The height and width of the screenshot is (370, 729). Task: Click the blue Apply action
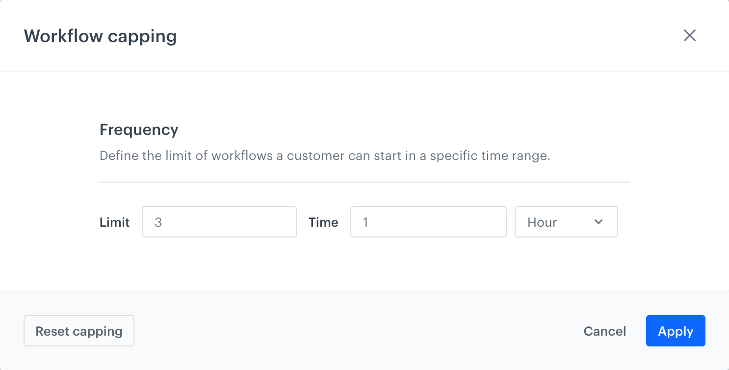pyautogui.click(x=676, y=331)
